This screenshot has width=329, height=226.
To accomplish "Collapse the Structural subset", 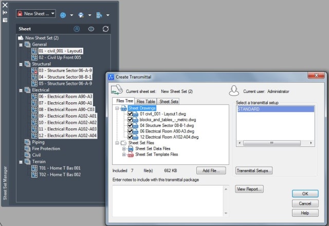I will (21, 64).
